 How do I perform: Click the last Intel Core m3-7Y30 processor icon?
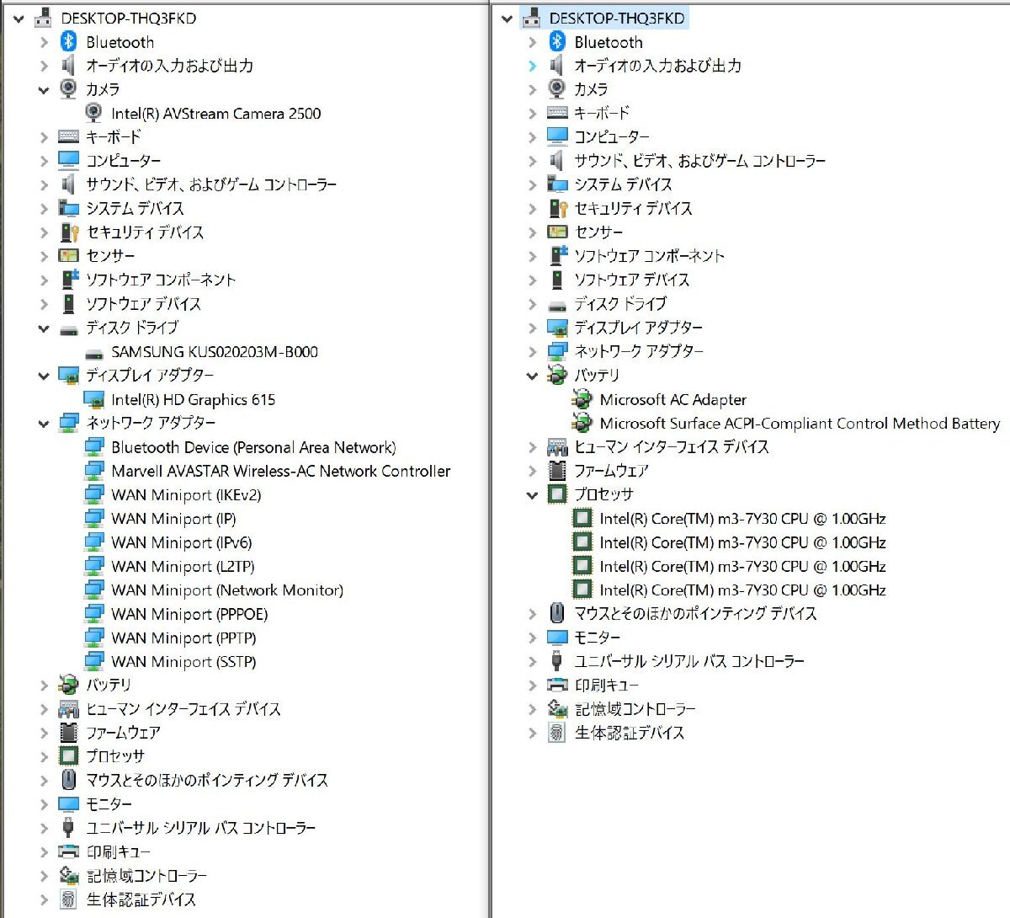coord(582,590)
